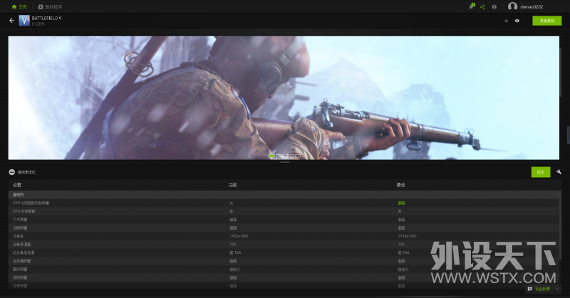Viewport: 570px width, 298px height.
Task: Select the DXR setting row
Action: tap(284, 203)
